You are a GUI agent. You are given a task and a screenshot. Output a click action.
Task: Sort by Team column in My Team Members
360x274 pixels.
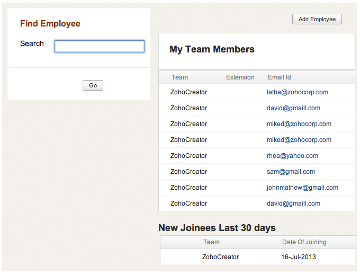click(179, 77)
